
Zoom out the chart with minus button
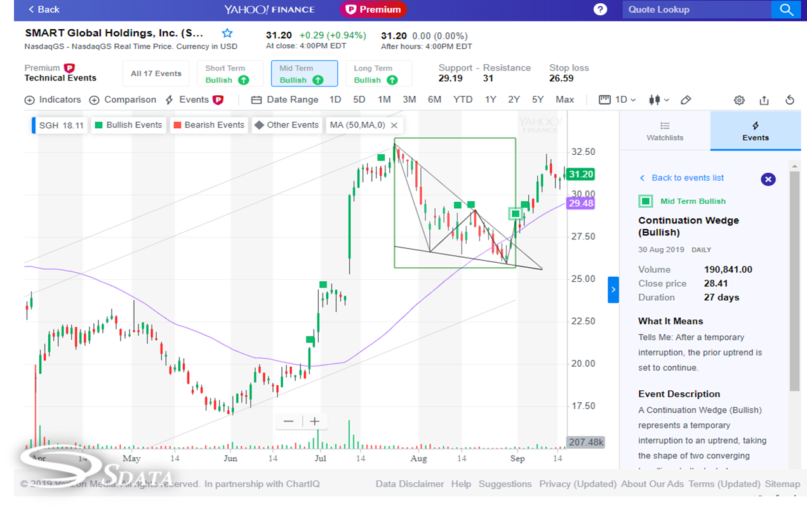tap(288, 421)
